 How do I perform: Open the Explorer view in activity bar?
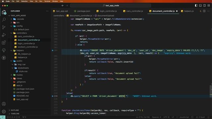[x=4, y=12]
